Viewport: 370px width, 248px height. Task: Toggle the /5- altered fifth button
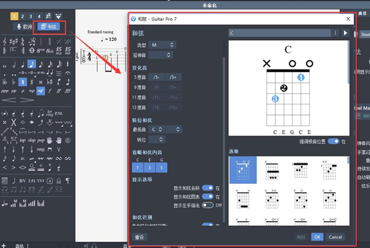(156, 78)
